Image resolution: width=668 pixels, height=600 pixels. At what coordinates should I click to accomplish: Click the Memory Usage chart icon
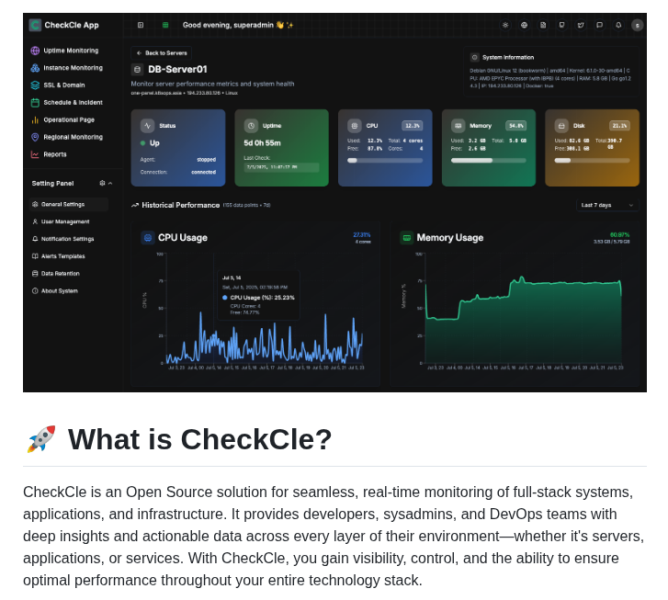point(407,238)
